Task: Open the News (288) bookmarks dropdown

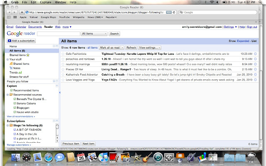Action: [95, 17]
